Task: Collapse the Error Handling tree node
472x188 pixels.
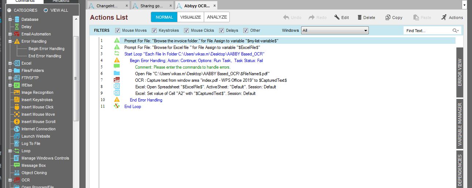Action: (x=10, y=41)
